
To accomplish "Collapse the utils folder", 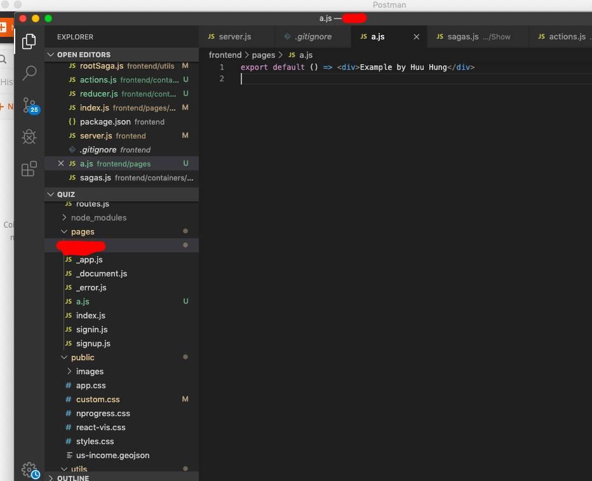I will (121, 468).
